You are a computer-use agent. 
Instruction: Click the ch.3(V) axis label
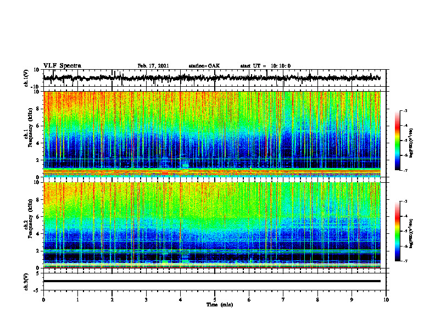(x=26, y=282)
